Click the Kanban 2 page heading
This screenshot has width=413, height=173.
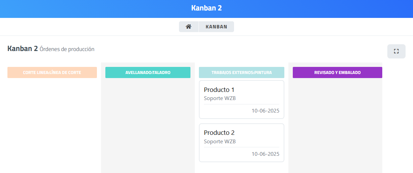point(23,49)
